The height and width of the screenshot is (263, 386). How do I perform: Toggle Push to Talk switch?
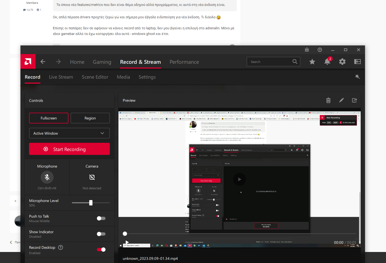click(101, 218)
